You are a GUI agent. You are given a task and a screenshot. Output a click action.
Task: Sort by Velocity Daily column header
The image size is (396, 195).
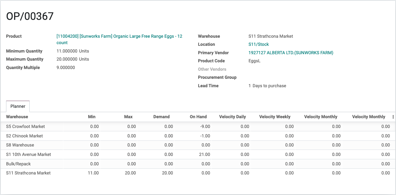click(x=232, y=117)
